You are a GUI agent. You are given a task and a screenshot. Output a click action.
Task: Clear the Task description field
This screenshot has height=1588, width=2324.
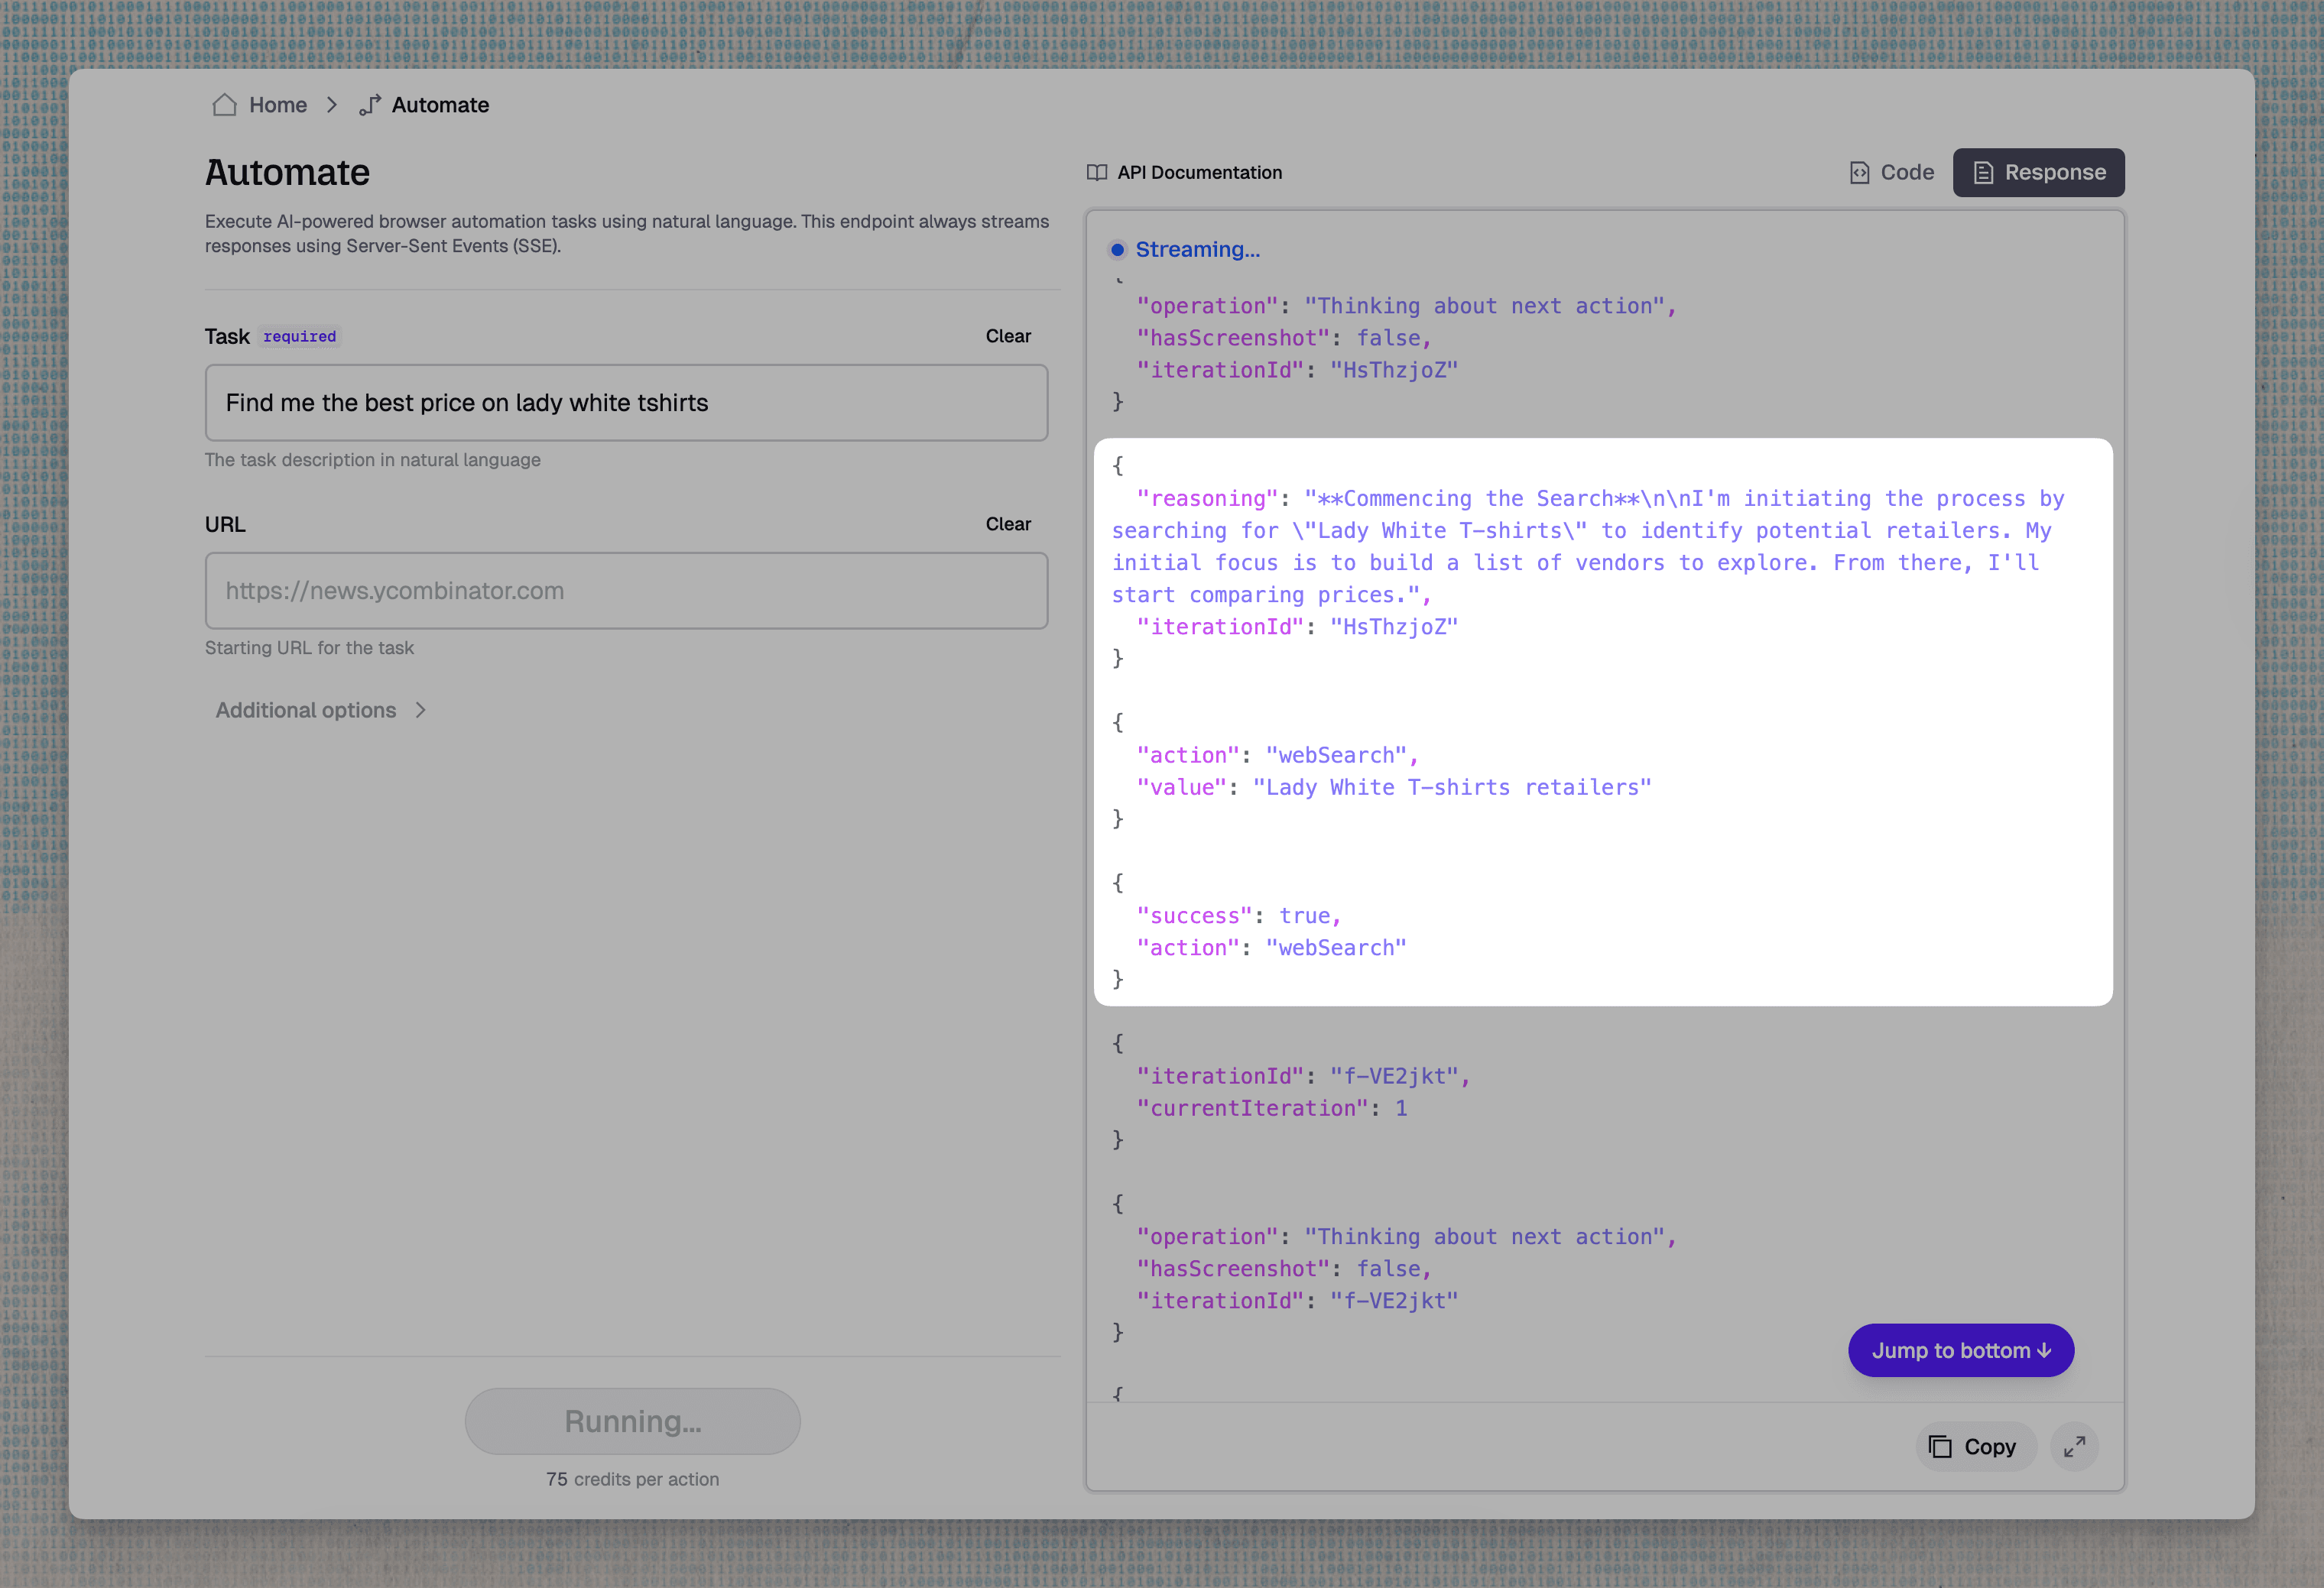[1007, 335]
